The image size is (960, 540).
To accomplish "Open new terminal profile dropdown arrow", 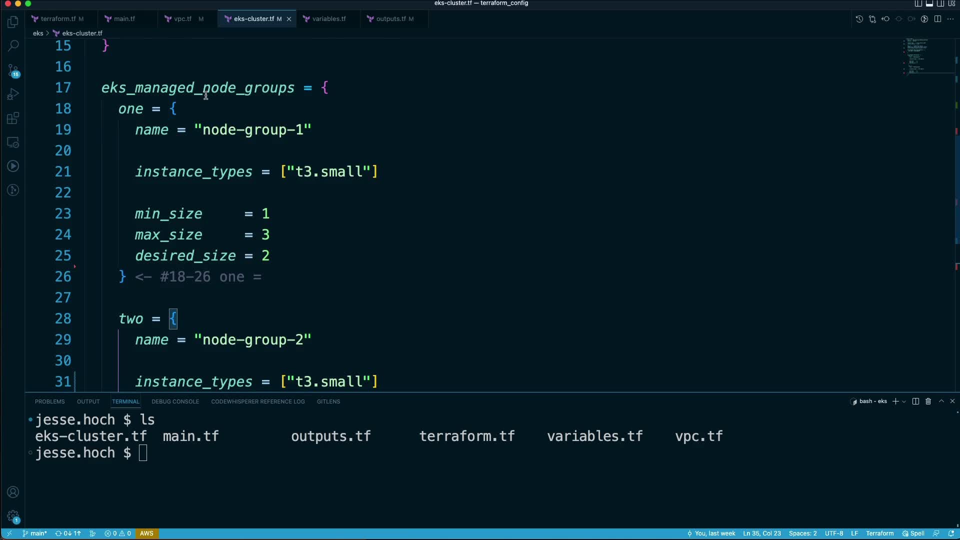I will [x=904, y=401].
